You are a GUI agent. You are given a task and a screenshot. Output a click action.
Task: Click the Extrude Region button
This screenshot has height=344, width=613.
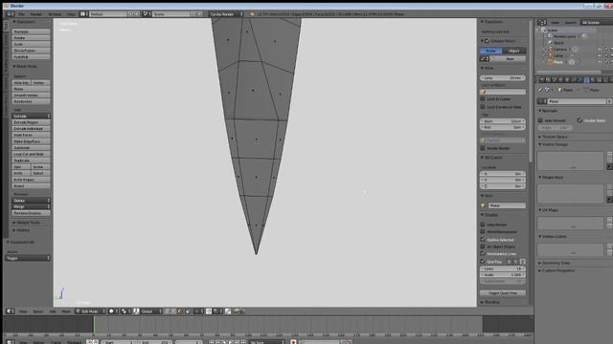click(32, 122)
